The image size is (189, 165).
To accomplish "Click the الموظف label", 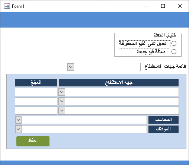I will (x=163, y=129).
